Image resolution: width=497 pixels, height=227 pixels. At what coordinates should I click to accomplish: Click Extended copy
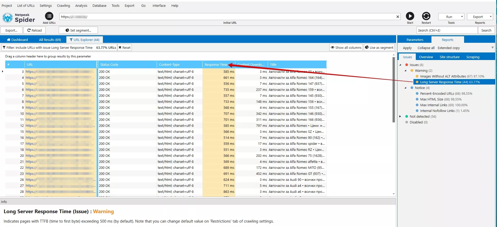click(449, 48)
